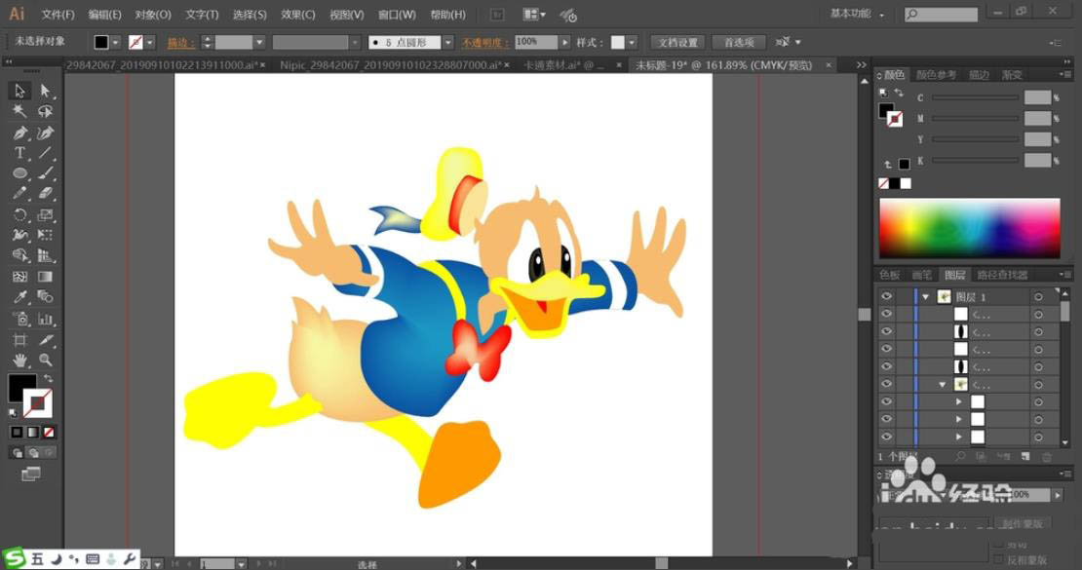1082x570 pixels.
Task: Enable the 反相蒙版 checkbox
Action: click(x=998, y=559)
